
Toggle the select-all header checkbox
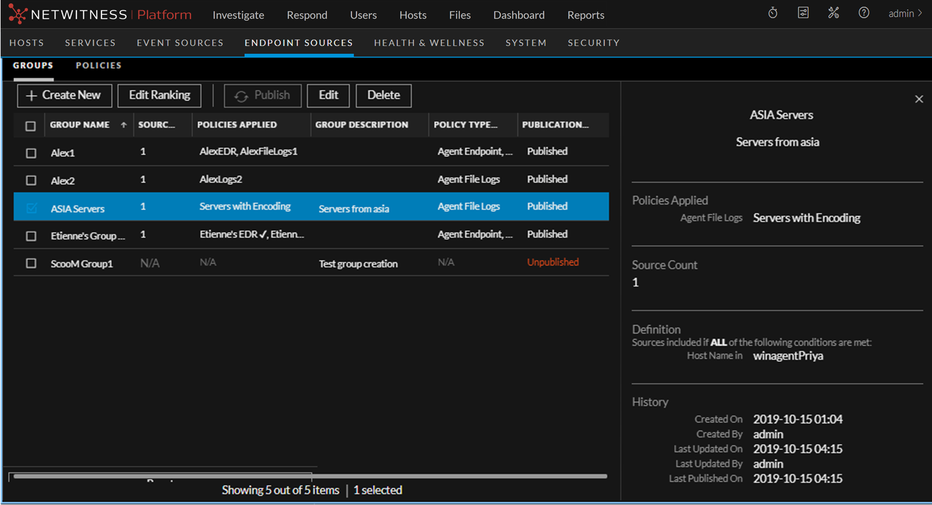tap(31, 126)
